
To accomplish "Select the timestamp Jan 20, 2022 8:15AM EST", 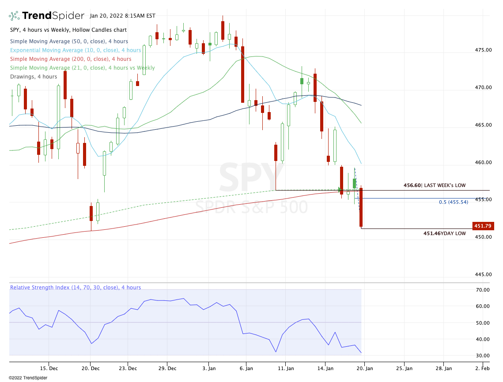I will pyautogui.click(x=122, y=16).
